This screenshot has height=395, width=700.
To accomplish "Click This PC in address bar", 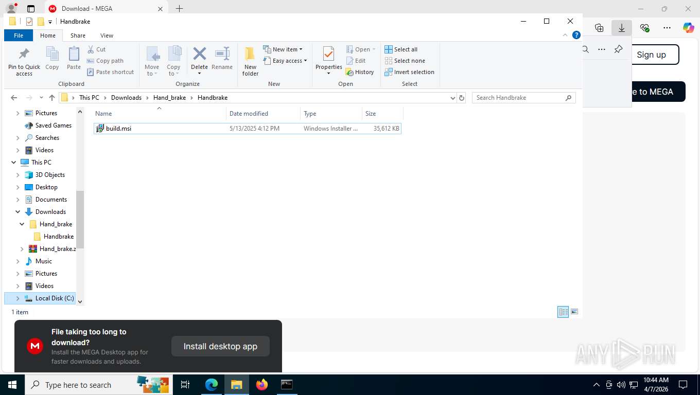I will point(89,98).
